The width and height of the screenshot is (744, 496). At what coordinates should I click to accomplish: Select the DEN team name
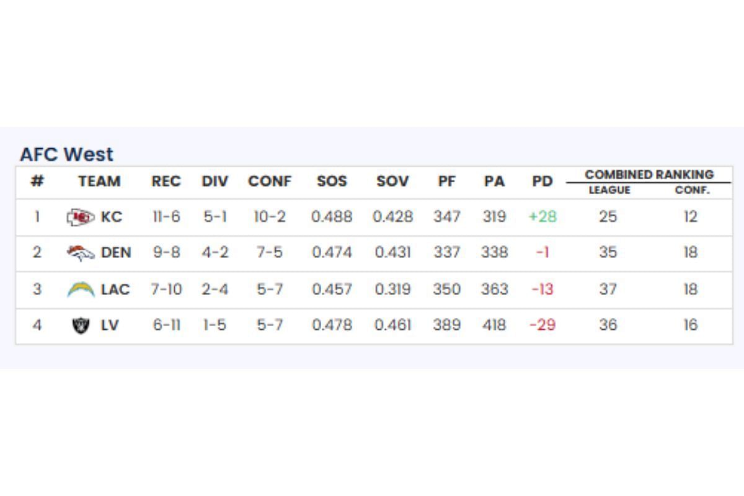(x=116, y=253)
